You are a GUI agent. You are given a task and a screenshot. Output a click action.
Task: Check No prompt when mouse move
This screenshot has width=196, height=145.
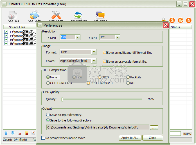pos(43,138)
